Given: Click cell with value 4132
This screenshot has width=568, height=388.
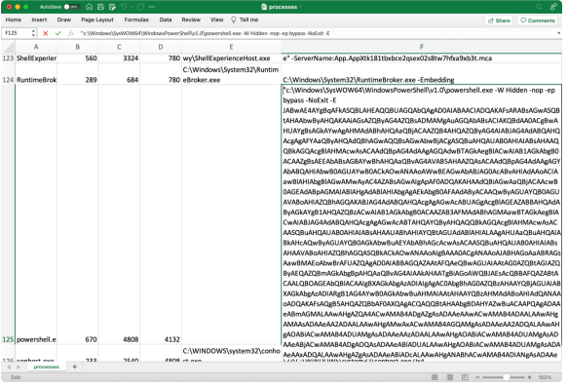Looking at the screenshot, I should point(161,214).
